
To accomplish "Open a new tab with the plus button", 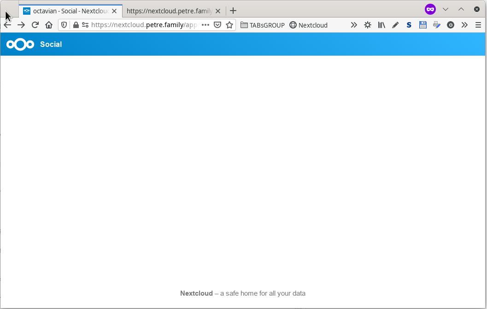I will coord(233,11).
